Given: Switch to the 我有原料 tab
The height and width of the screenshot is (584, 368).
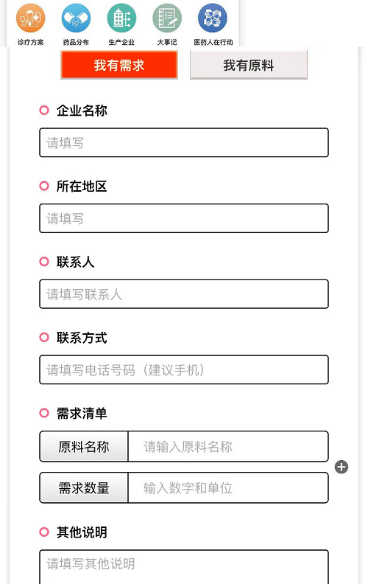Looking at the screenshot, I should point(248,65).
